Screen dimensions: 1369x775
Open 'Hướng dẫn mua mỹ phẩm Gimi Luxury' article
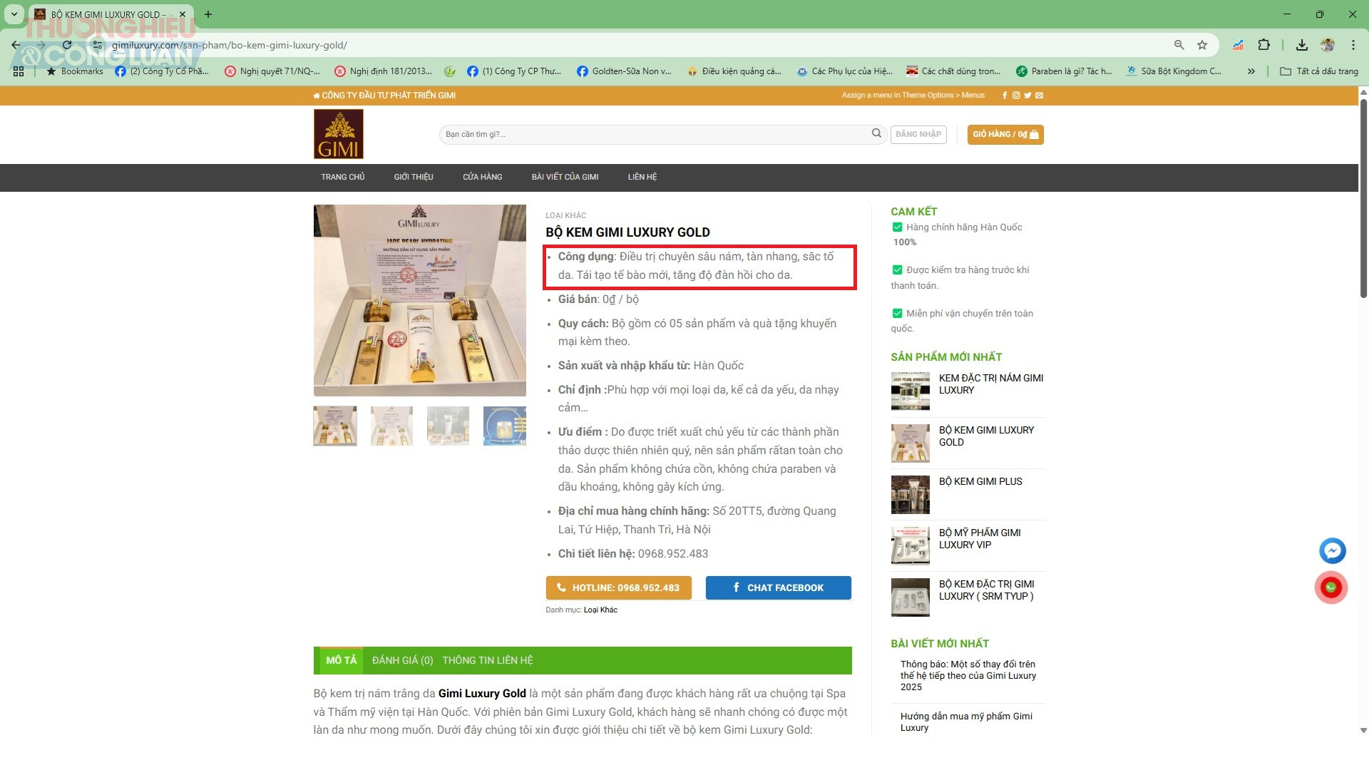coord(966,722)
